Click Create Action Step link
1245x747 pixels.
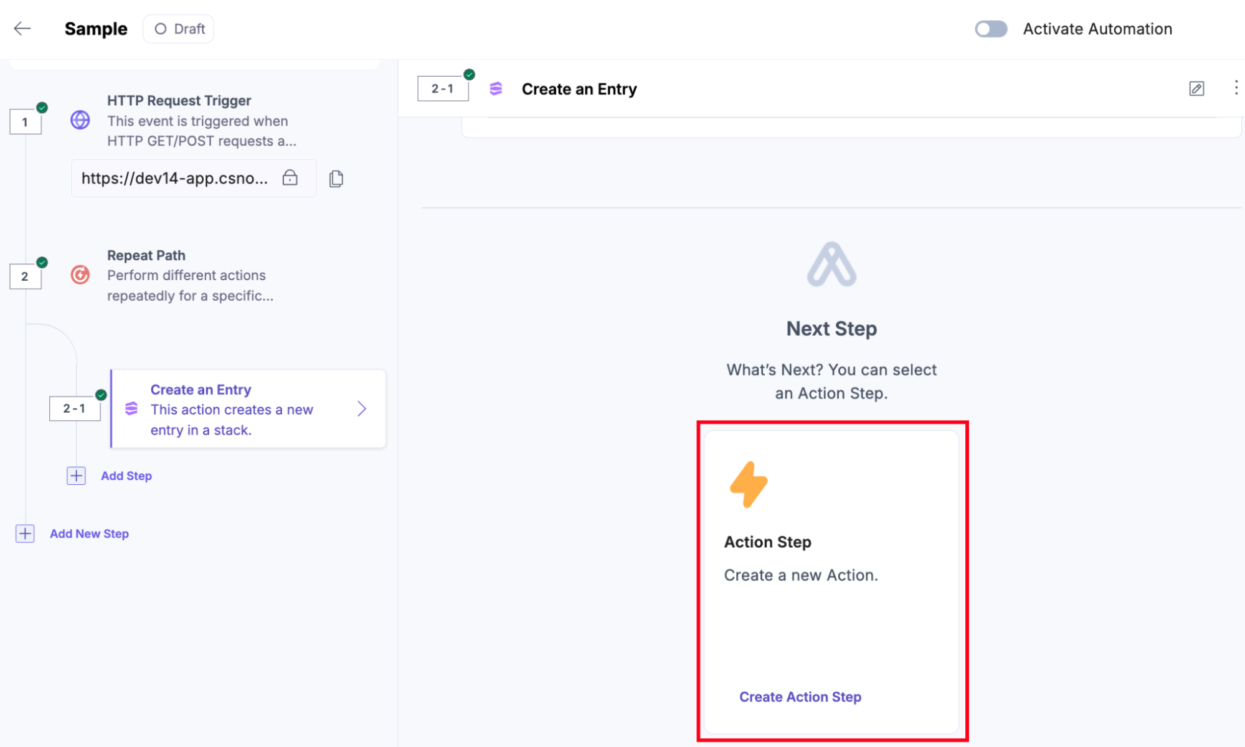(800, 697)
